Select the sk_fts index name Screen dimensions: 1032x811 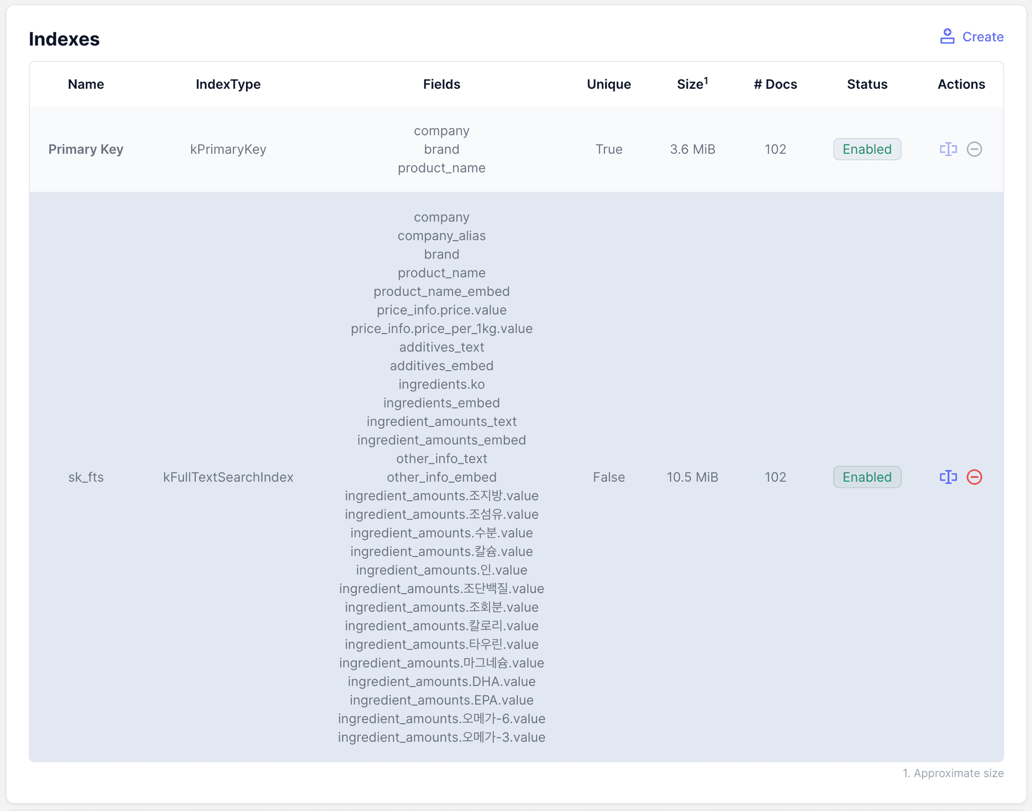pyautogui.click(x=86, y=477)
